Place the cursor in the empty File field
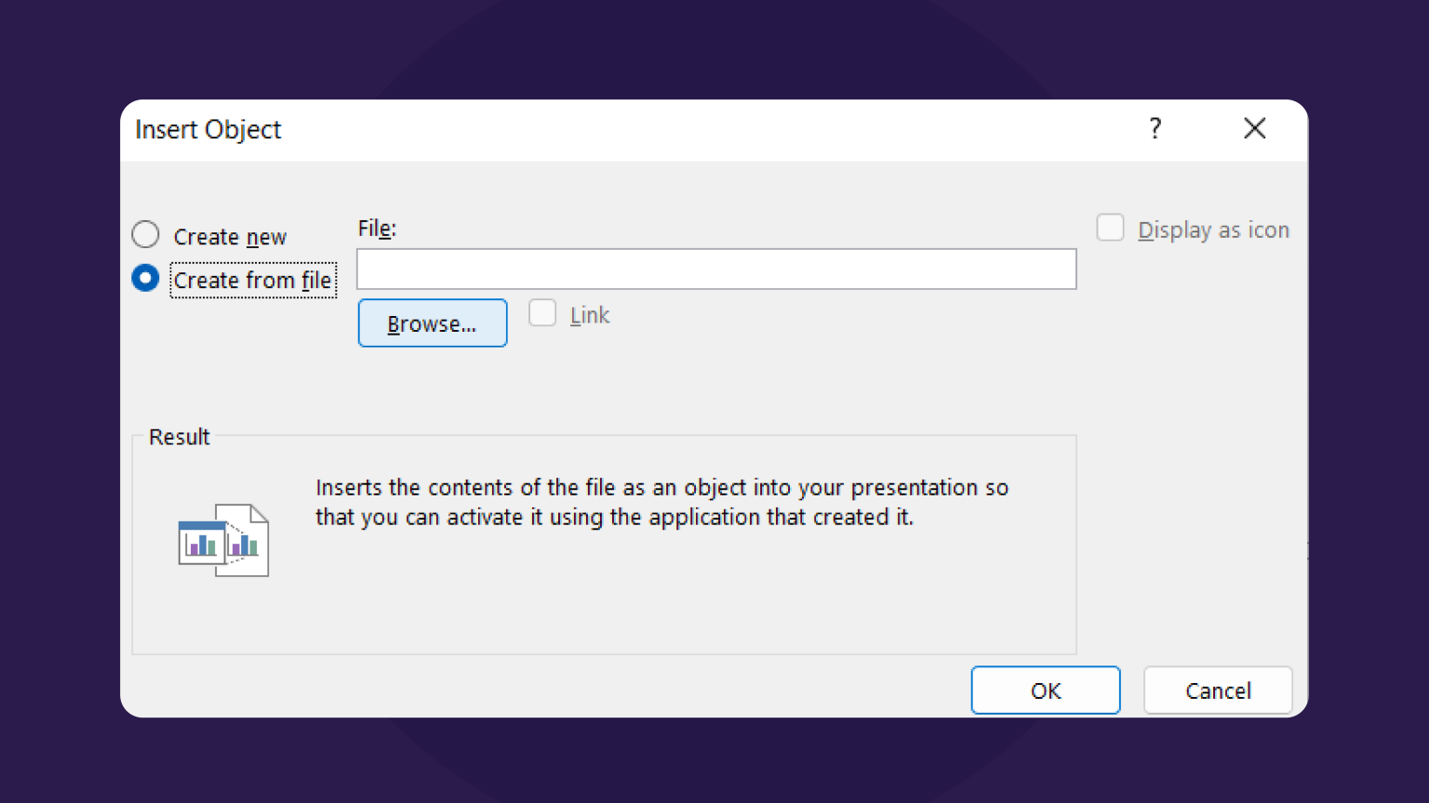 coord(716,269)
